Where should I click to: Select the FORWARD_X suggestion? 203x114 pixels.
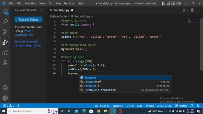pos(126,86)
